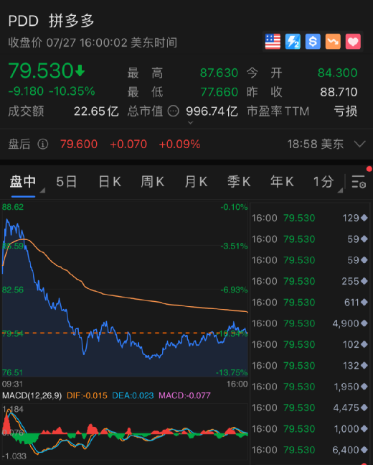The image size is (373, 465).
Task: Switch to the 周K chart tab
Action: [x=153, y=182]
